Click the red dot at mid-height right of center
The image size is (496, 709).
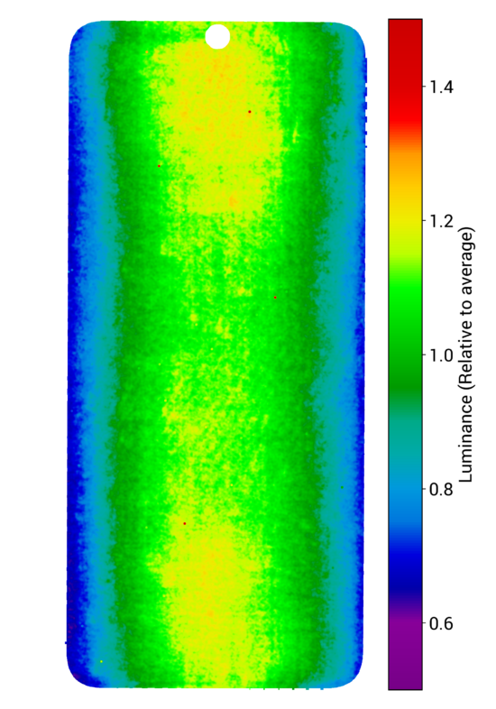[275, 298]
